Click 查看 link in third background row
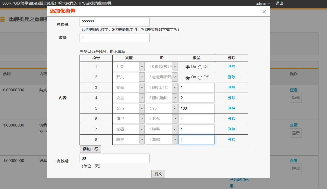 [x=294, y=161]
